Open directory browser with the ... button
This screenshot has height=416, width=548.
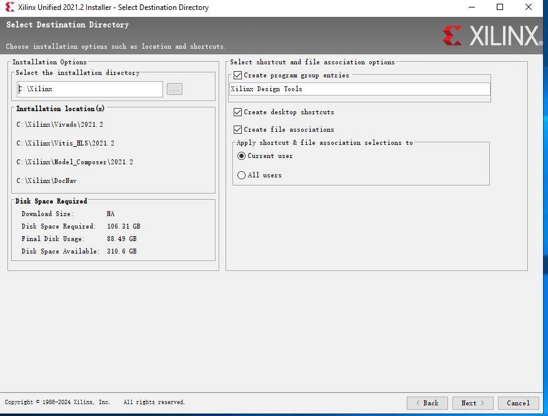click(x=174, y=89)
